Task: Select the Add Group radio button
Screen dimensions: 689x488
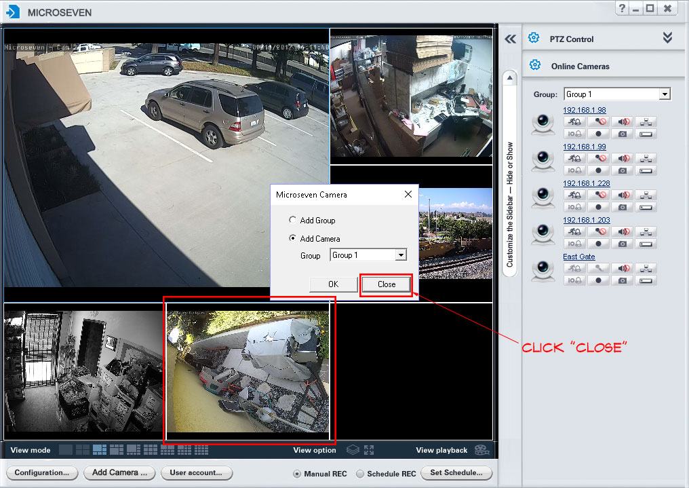Action: tap(293, 220)
